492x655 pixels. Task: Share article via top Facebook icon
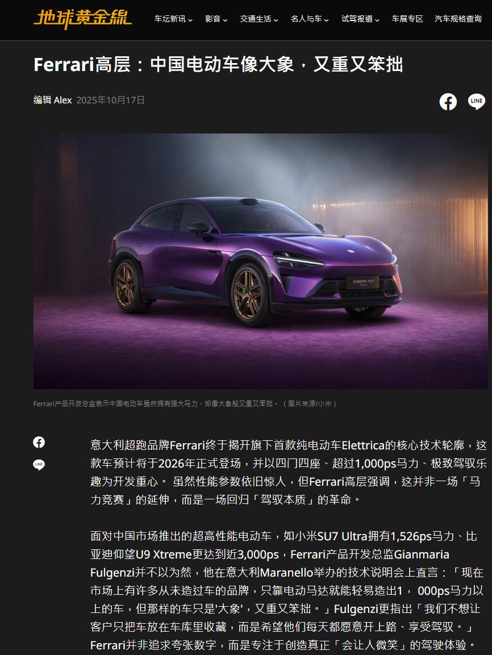(x=448, y=102)
